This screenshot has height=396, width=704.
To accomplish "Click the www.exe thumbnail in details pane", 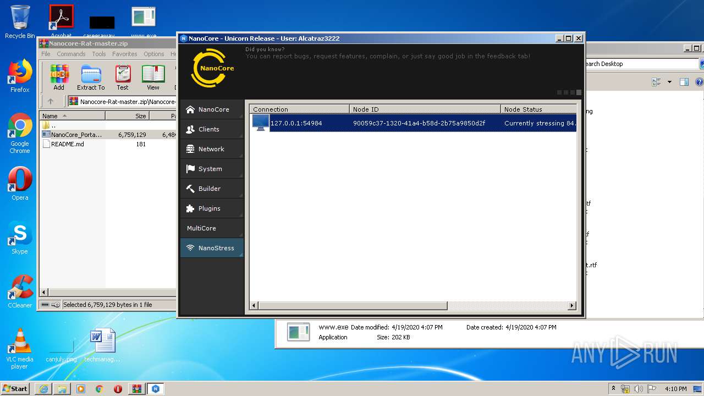I will (298, 332).
